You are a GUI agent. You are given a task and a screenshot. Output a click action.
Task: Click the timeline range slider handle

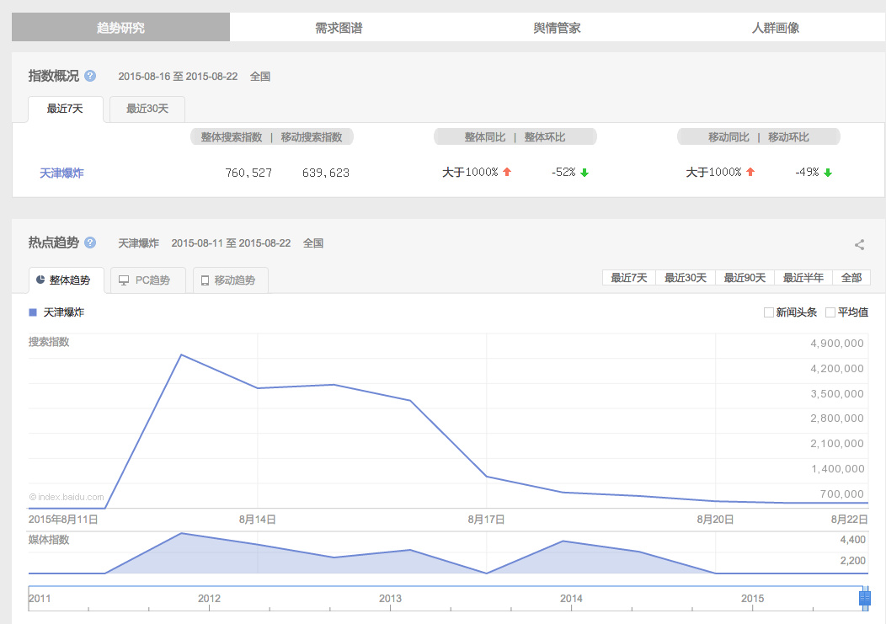click(864, 598)
